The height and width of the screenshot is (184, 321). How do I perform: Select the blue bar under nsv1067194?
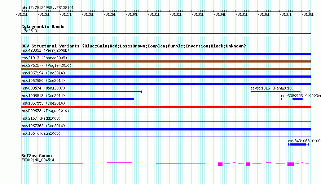click(166, 77)
